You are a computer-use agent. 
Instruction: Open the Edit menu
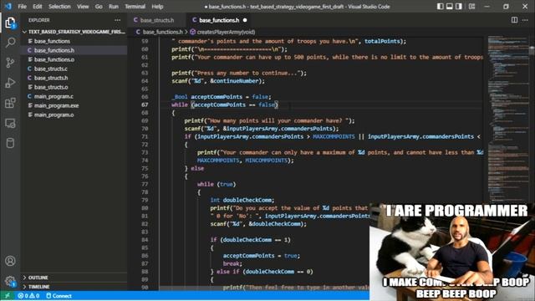coord(37,7)
